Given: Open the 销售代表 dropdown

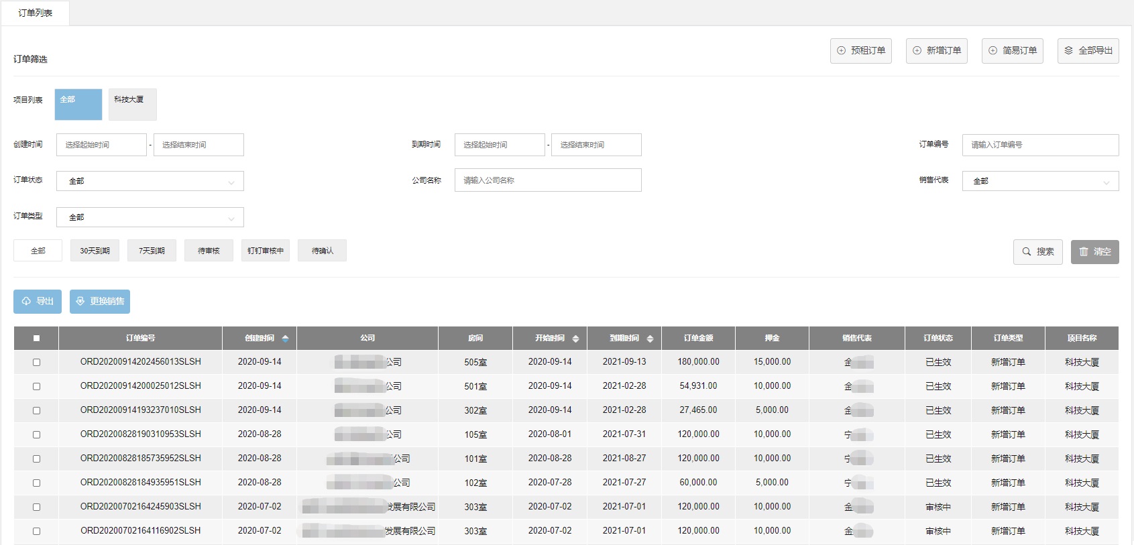Looking at the screenshot, I should [1040, 181].
